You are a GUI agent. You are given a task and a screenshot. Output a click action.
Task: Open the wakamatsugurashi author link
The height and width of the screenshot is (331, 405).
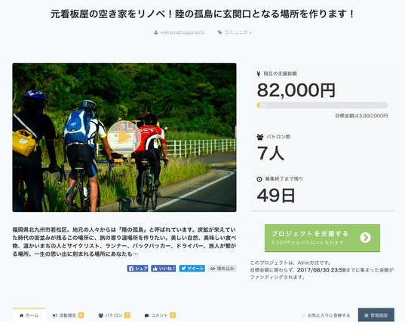point(182,32)
